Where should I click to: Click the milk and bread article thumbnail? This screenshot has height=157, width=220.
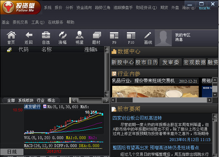155,92
